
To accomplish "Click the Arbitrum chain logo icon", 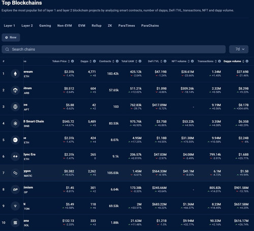I will pyautogui.click(x=15, y=90).
